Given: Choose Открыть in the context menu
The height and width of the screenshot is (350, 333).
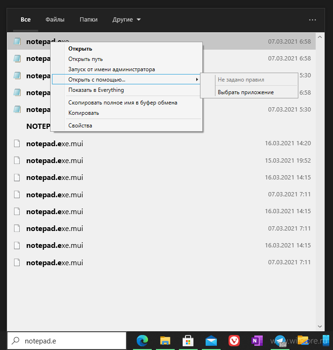Looking at the screenshot, I should [x=80, y=49].
